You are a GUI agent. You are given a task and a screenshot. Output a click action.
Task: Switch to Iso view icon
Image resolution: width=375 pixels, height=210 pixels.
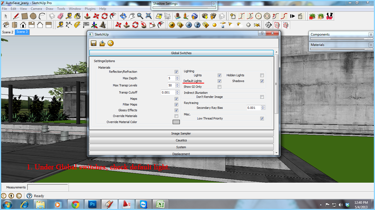click(6, 25)
